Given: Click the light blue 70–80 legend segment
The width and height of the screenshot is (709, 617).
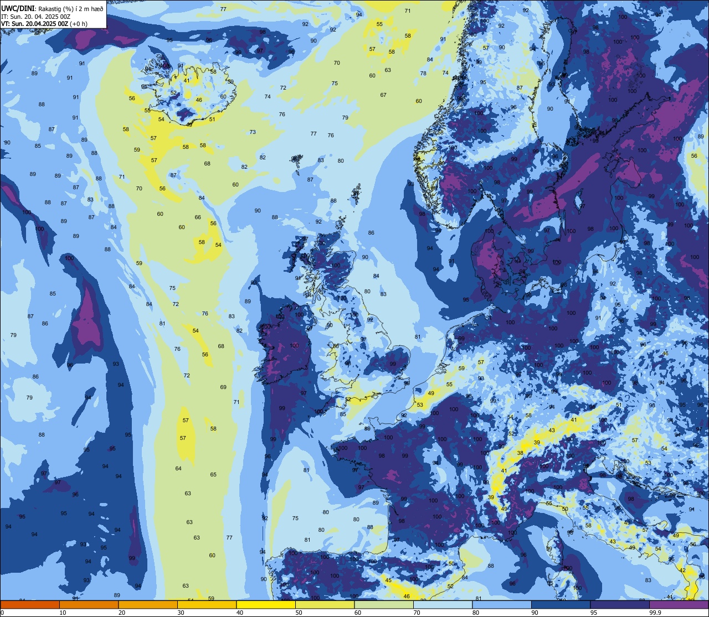Looking at the screenshot, I should tap(443, 604).
